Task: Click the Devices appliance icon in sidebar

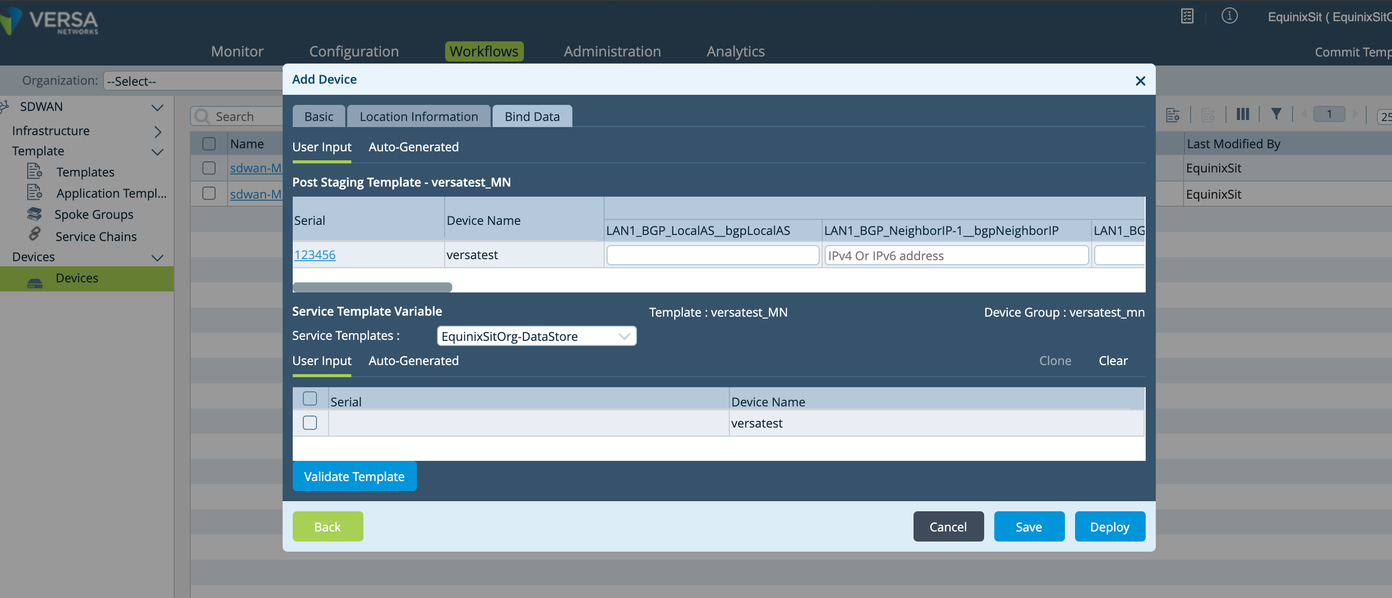Action: click(x=35, y=282)
